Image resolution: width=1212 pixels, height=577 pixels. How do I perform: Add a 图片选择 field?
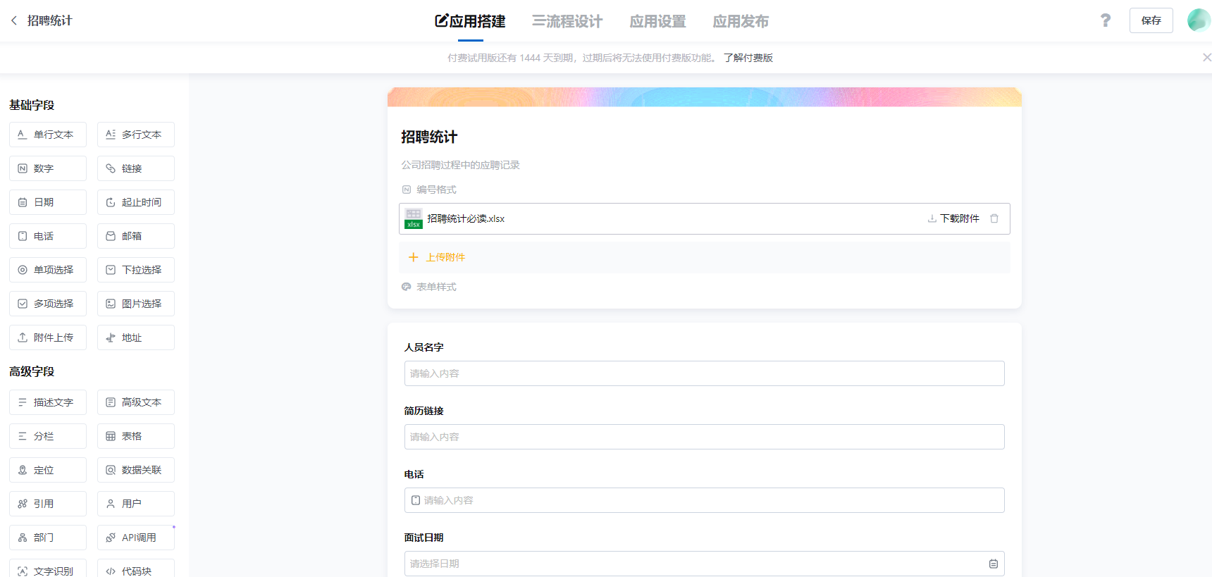click(136, 304)
